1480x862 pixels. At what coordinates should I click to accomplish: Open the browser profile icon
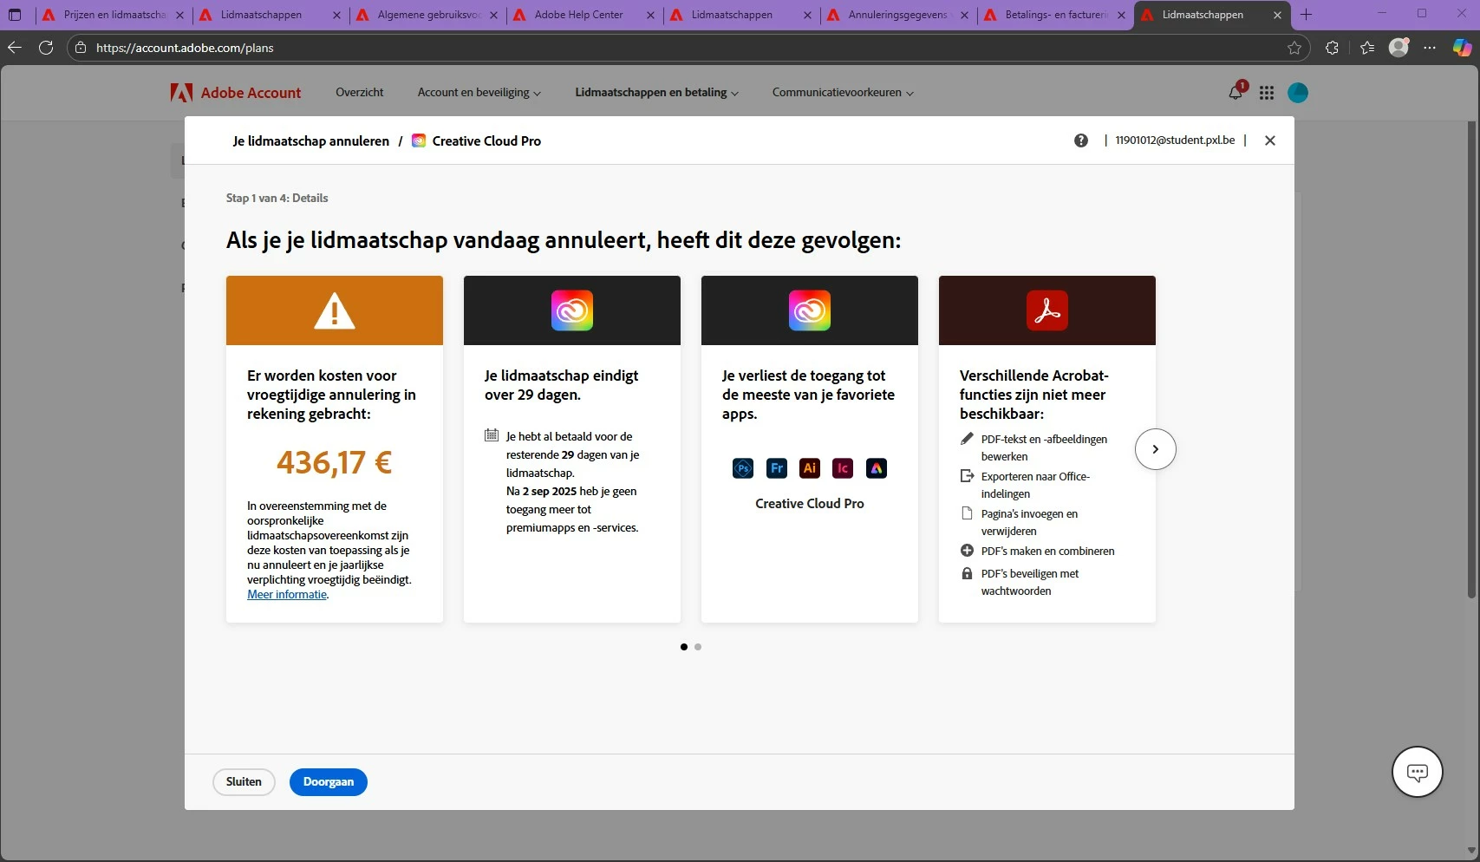(1399, 48)
